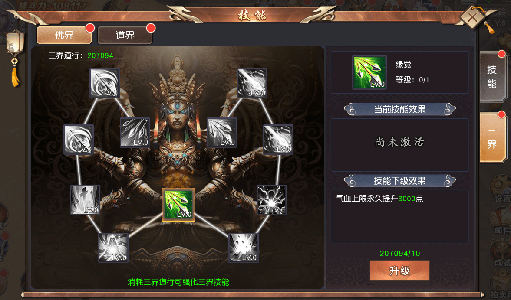
Task: Switch to the 佛界 tab
Action: click(x=64, y=35)
